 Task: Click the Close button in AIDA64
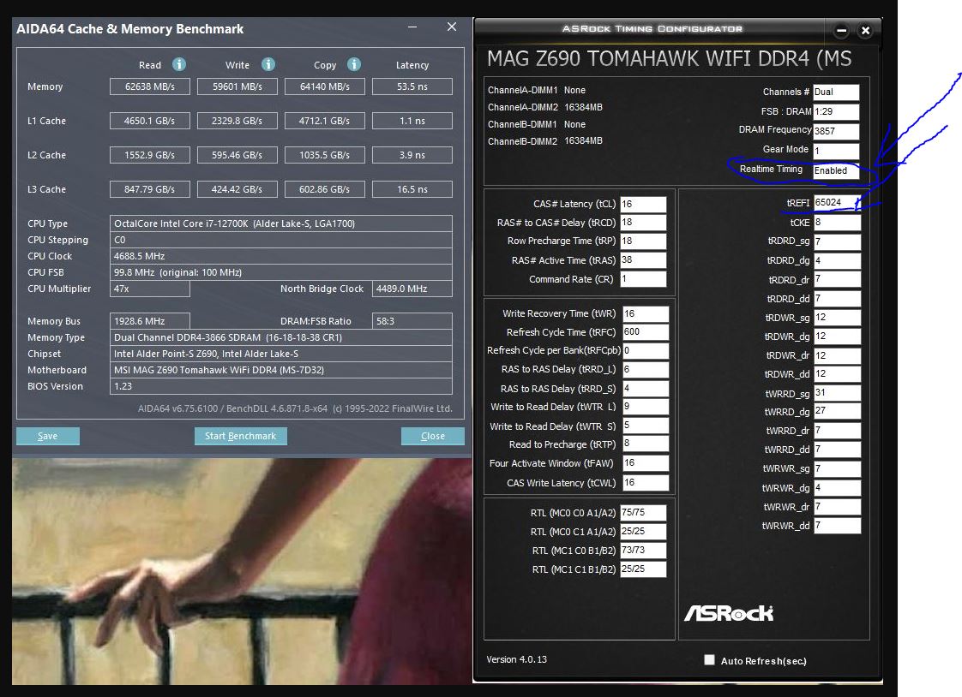pyautogui.click(x=432, y=436)
